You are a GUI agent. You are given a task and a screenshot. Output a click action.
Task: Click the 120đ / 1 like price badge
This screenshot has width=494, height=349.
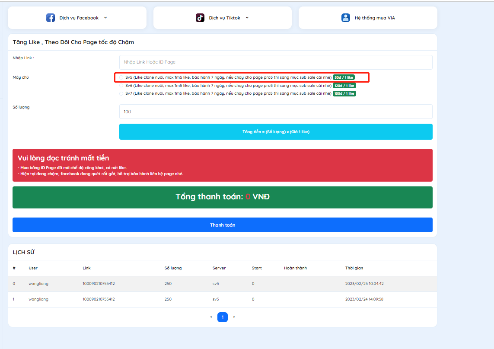tap(344, 86)
